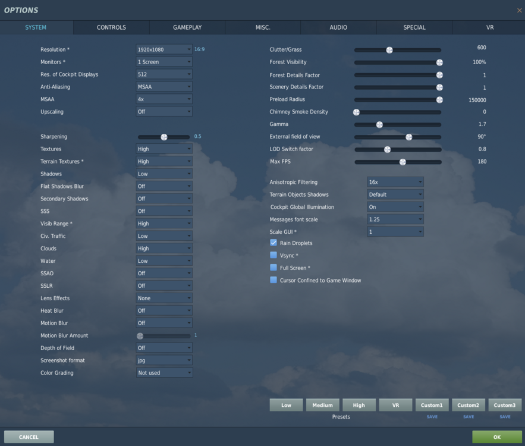Expand the Water dropdown
525x446 pixels.
(164, 260)
